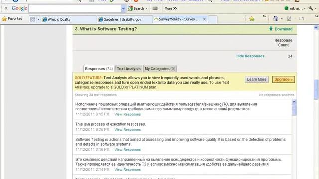The image size is (319, 179).
Task: Click timestamp 11/12/2011 2:16 PM
Action: tap(92, 150)
